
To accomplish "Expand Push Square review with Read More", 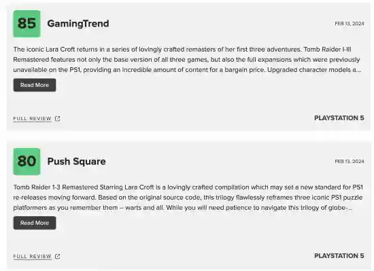I will (x=35, y=223).
